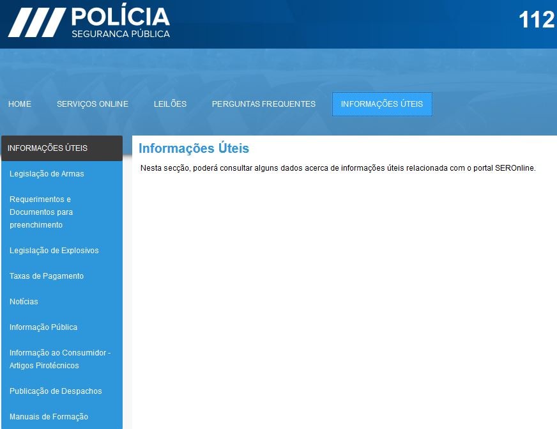Open Manuais de Formação link

pyautogui.click(x=49, y=417)
